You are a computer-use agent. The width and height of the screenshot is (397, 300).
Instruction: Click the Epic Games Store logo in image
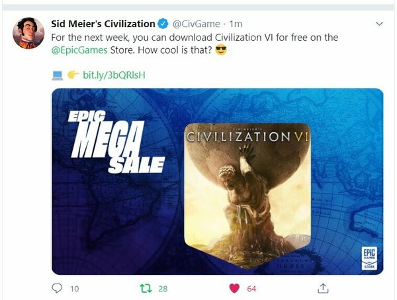point(369,258)
